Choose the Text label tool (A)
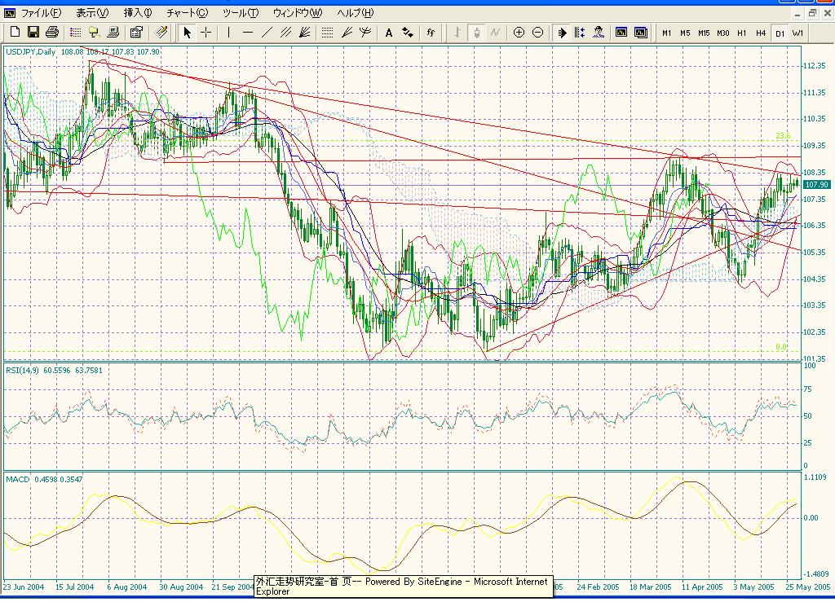Screen dimensions: 835x602 (388, 32)
